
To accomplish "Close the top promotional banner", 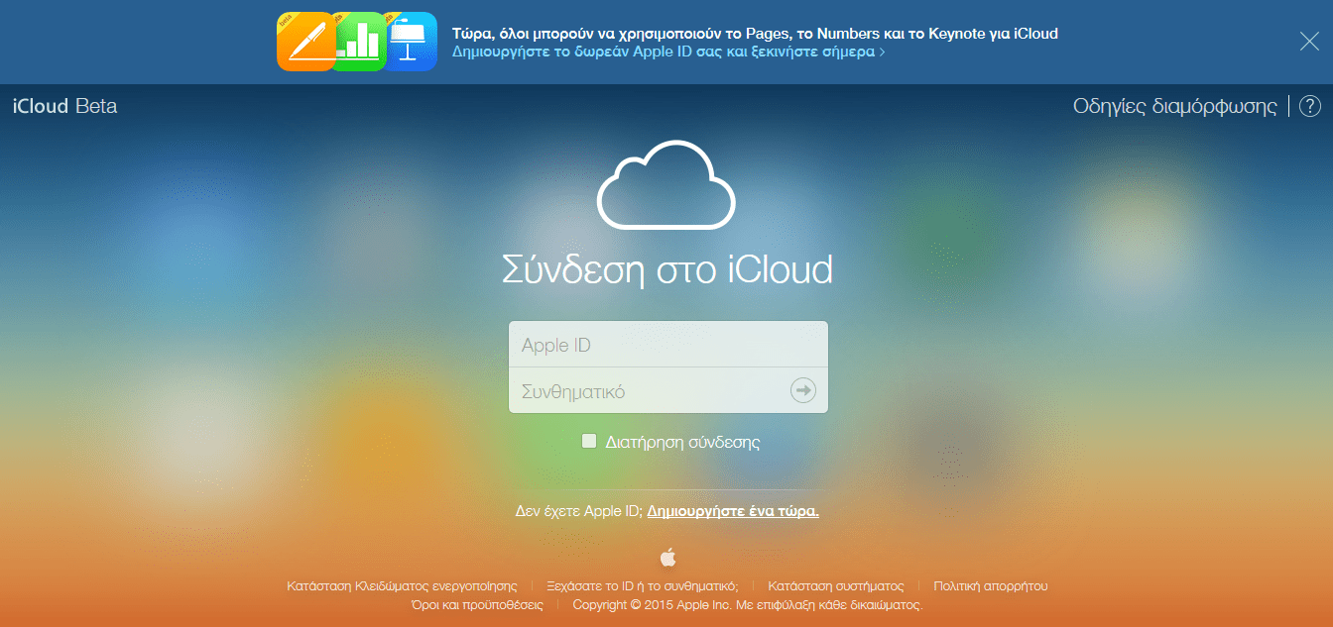I will click(x=1308, y=41).
